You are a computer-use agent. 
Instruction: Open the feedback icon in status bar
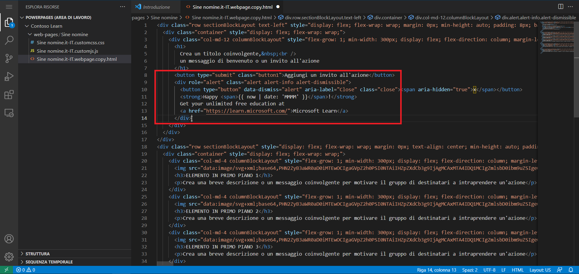click(x=560, y=270)
